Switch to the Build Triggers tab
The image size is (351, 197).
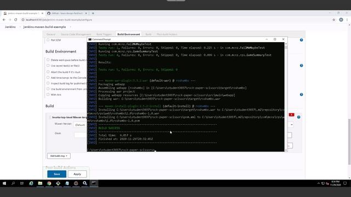[x=104, y=34]
